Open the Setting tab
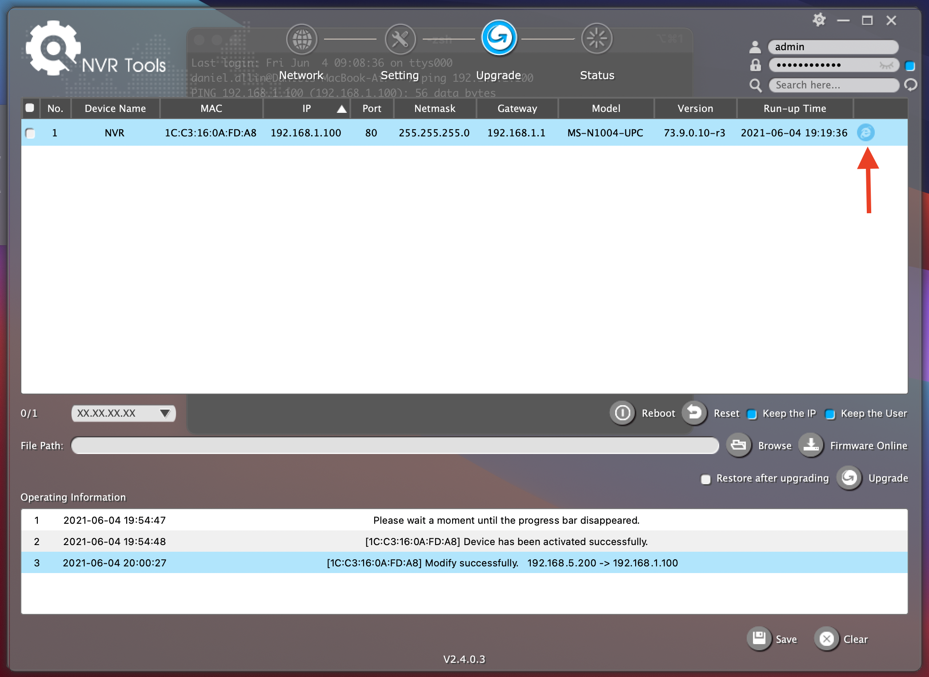Screen dimensions: 929x677 click(x=400, y=40)
